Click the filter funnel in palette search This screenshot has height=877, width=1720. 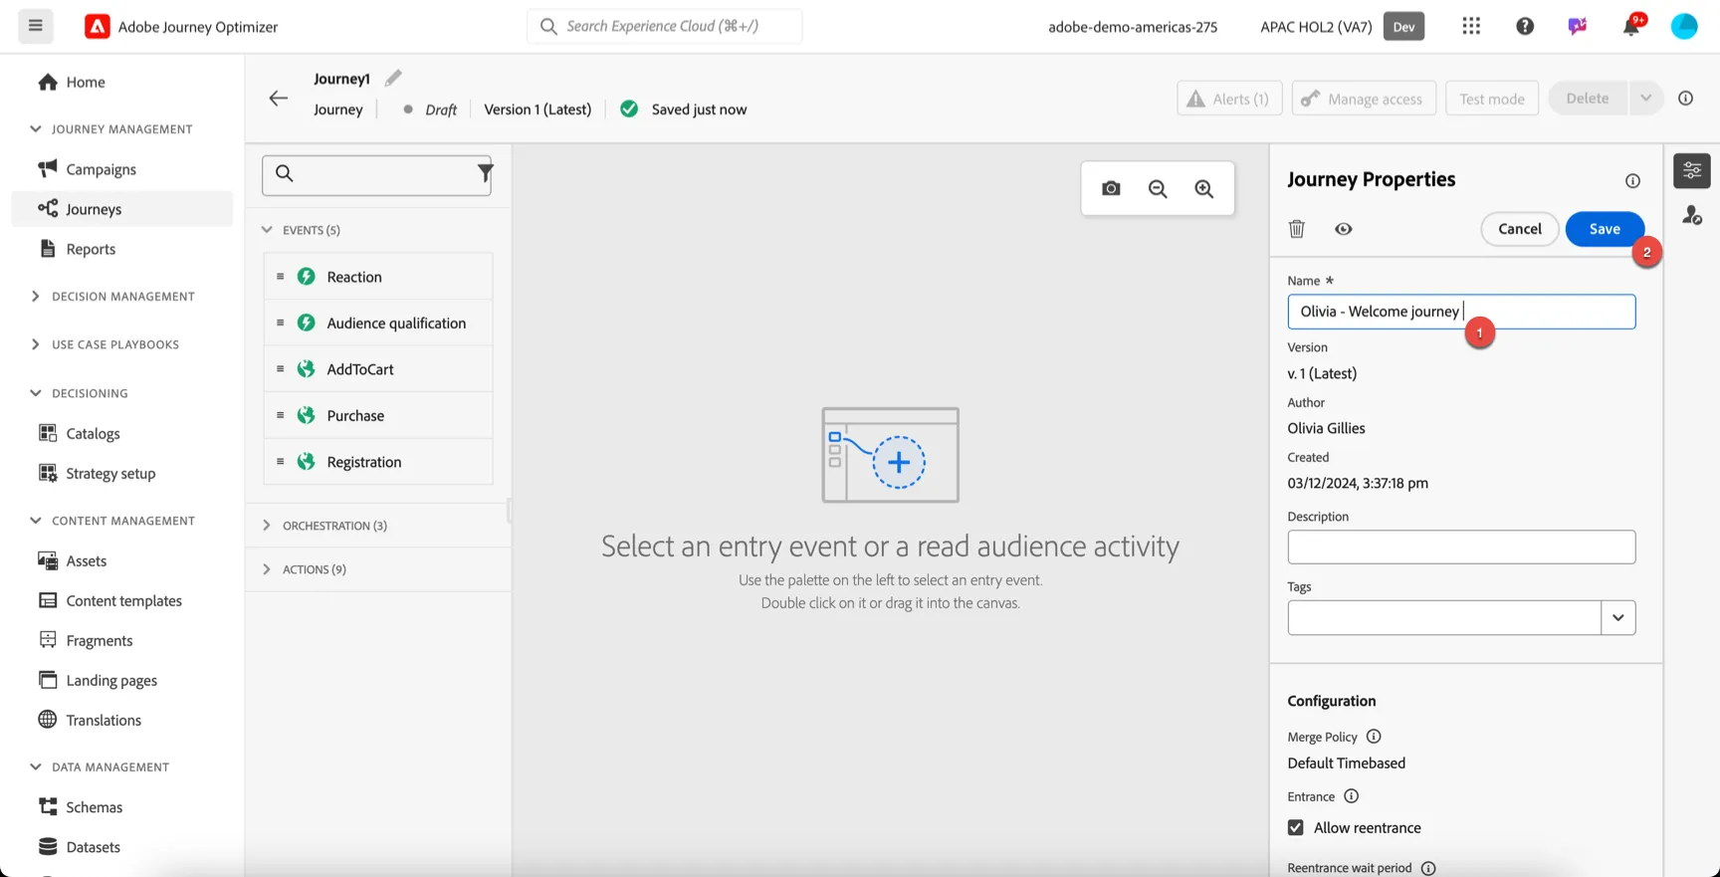click(x=485, y=173)
